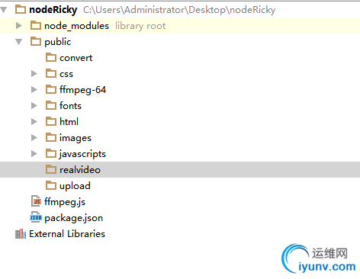
Task: Select the node_modules tree row label
Action: (x=76, y=26)
